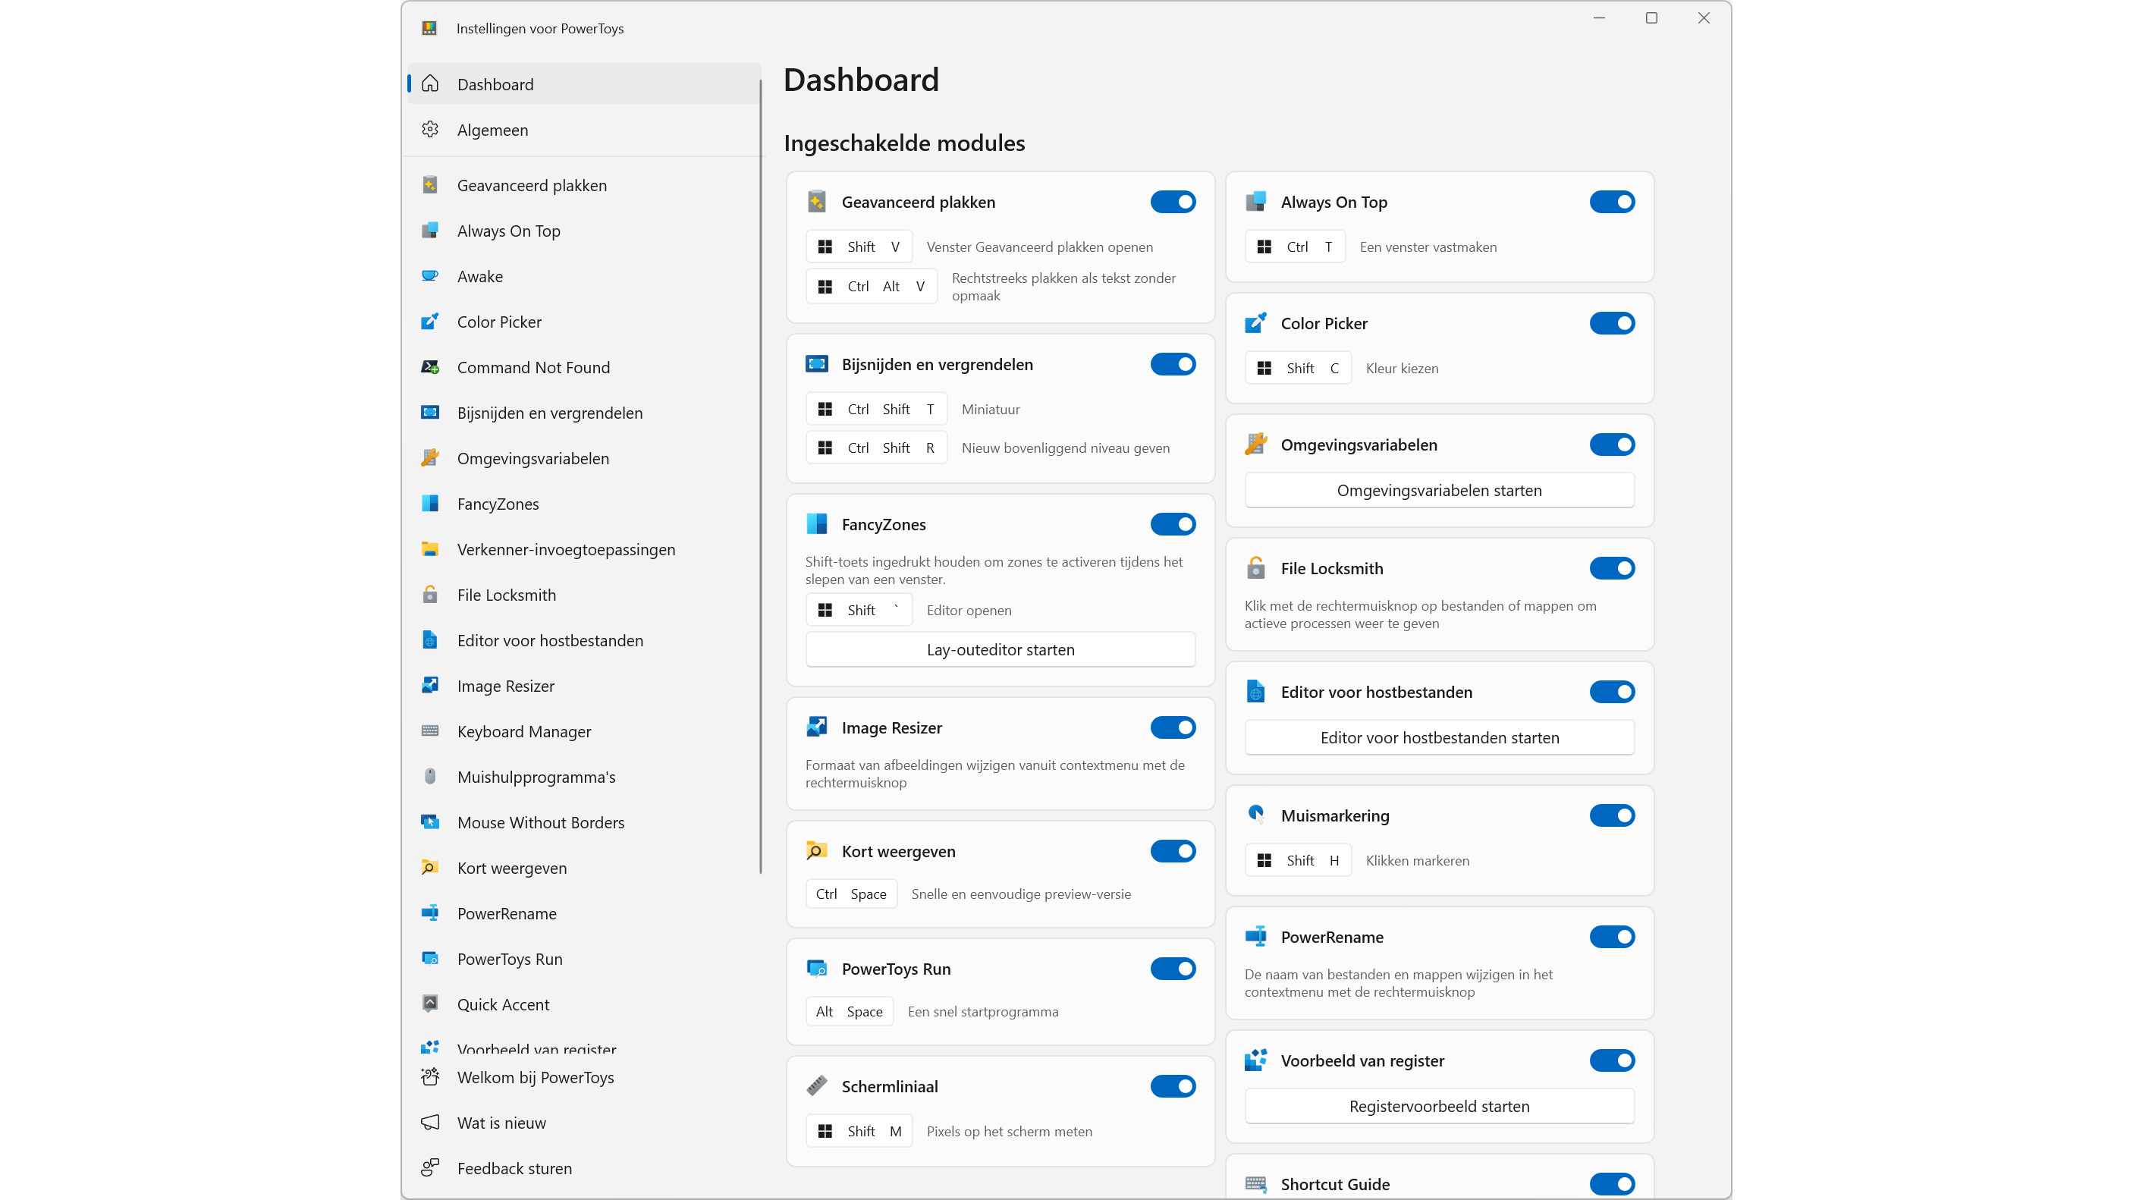Click the Image Resizer sidebar icon

coord(430,685)
